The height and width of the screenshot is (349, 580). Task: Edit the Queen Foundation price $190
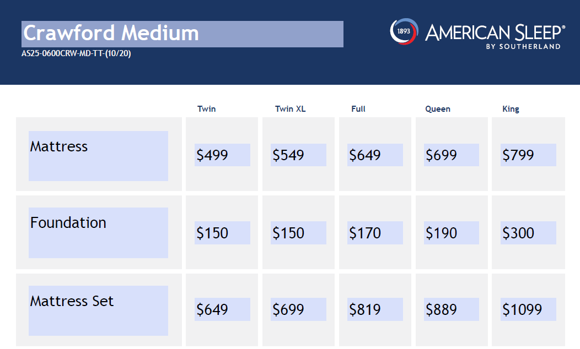(x=452, y=233)
